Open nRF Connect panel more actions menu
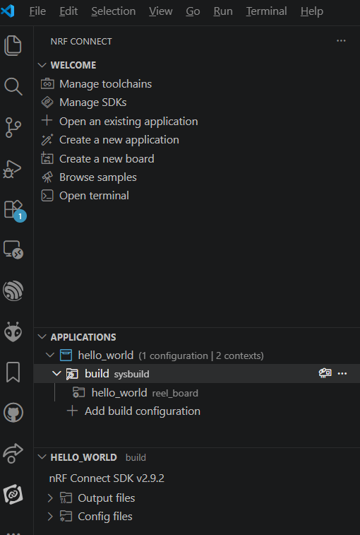360x535 pixels. click(x=341, y=41)
